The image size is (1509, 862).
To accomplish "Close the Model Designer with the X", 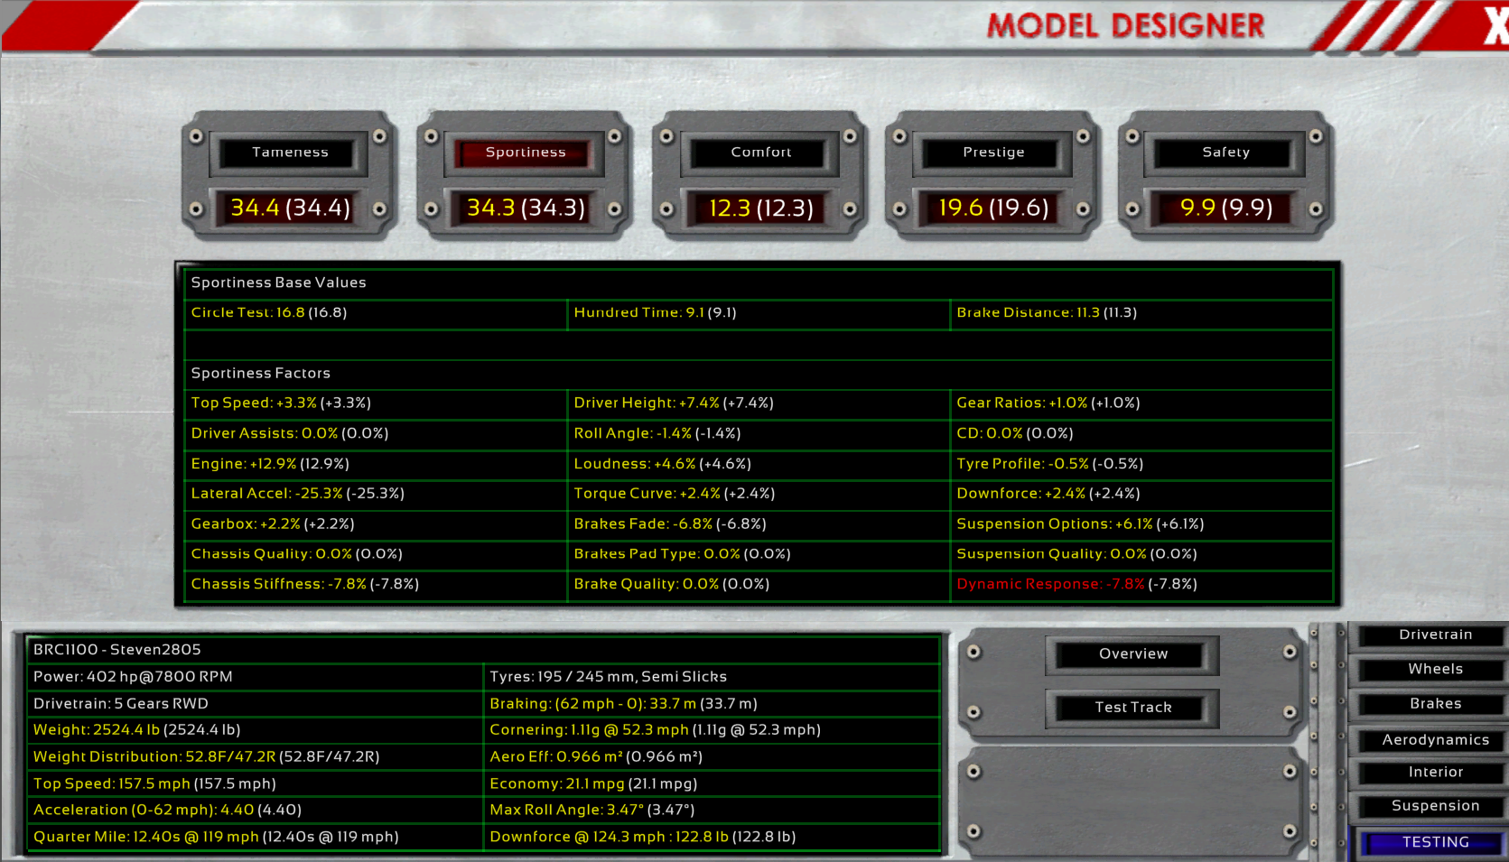I will 1495,25.
